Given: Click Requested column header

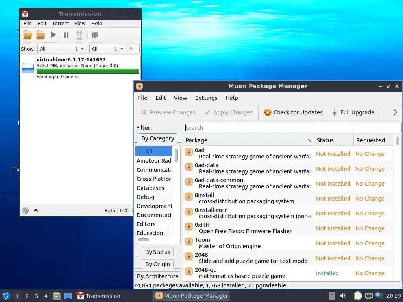Looking at the screenshot, I should click(x=373, y=140).
